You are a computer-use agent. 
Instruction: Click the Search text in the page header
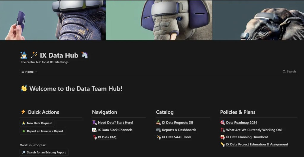click(x=291, y=72)
